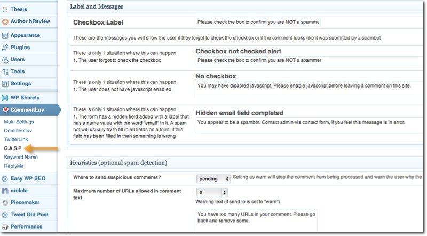
Task: Click the Author hReview icon
Action: coord(5,22)
